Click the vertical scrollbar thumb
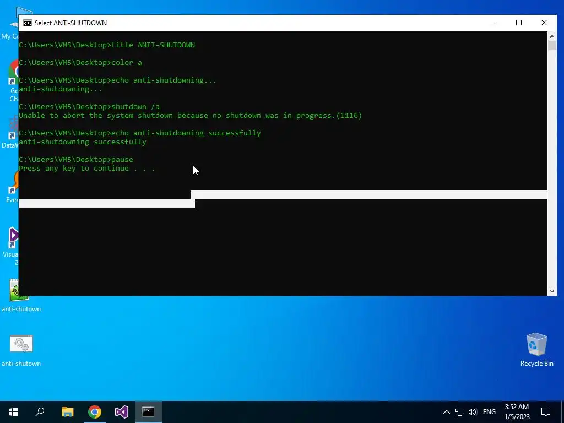This screenshot has width=564, height=423. [552, 45]
